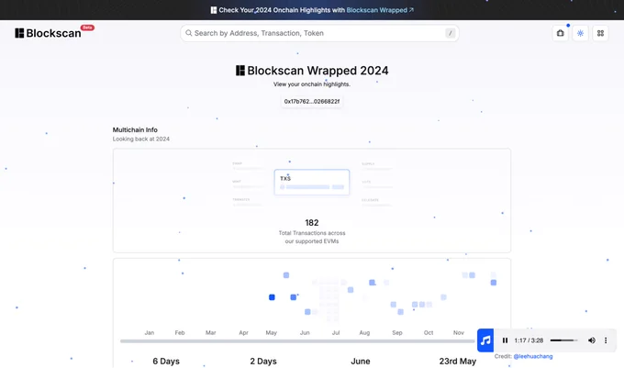Image resolution: width=624 pixels, height=368 pixels.
Task: Click the Blockscan Wrapped banner link
Action: point(380,10)
